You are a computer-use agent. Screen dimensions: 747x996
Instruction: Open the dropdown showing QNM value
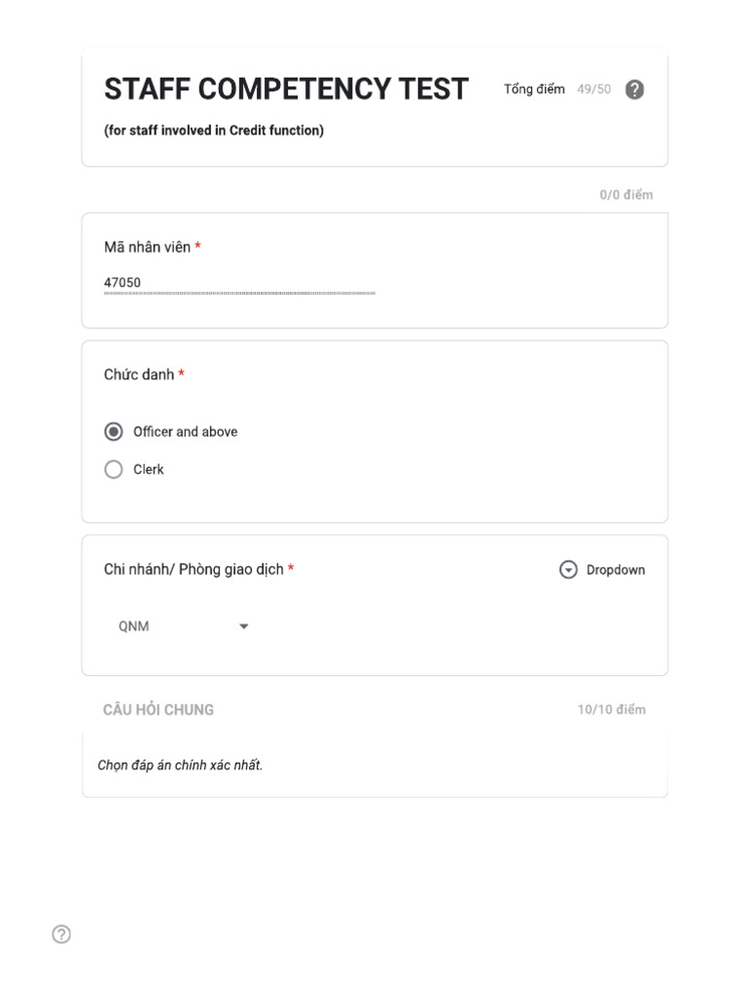183,625
